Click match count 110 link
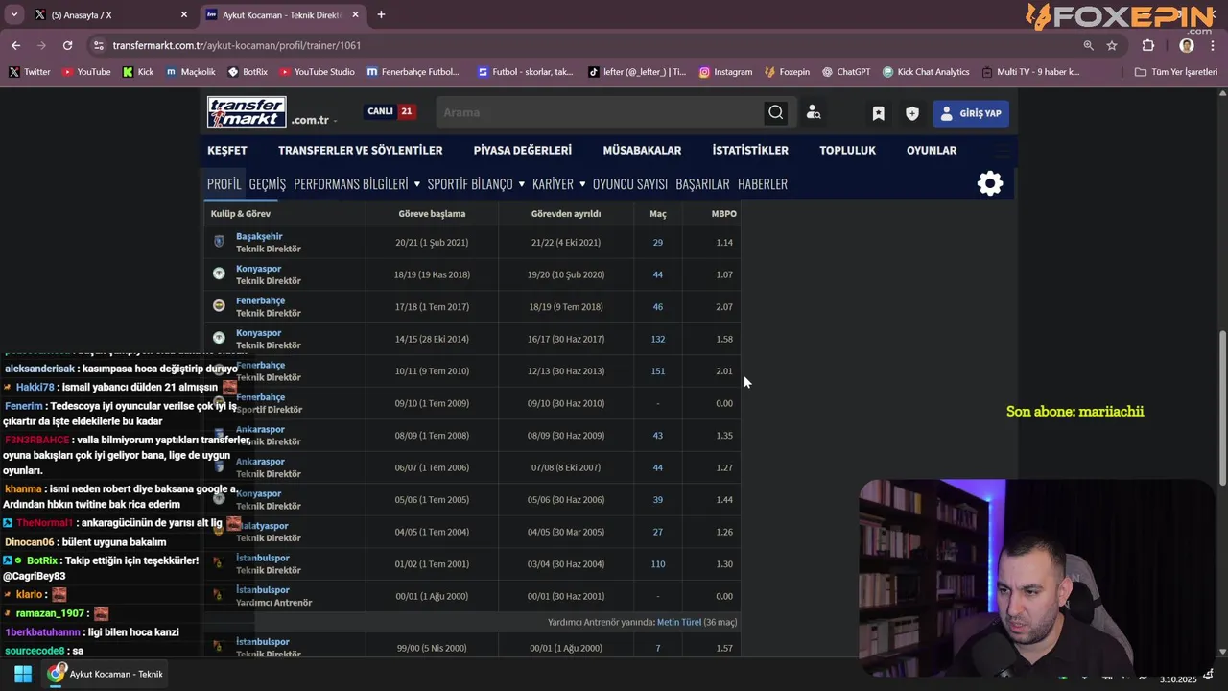Image resolution: width=1228 pixels, height=691 pixels. coord(658,563)
